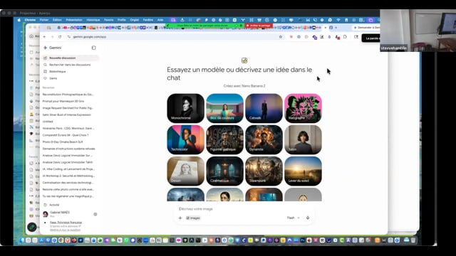The width and height of the screenshot is (456, 256).
Task: Open the Flash model dropdown
Action: (x=293, y=218)
